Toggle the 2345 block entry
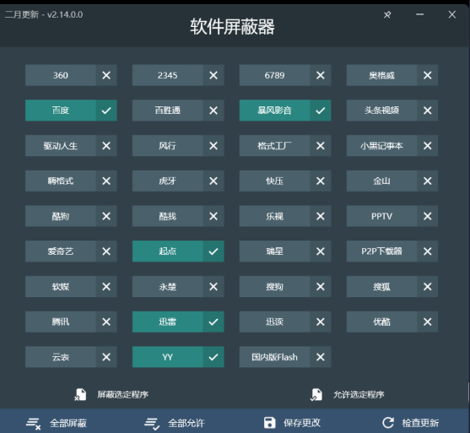470x433 pixels. [178, 75]
